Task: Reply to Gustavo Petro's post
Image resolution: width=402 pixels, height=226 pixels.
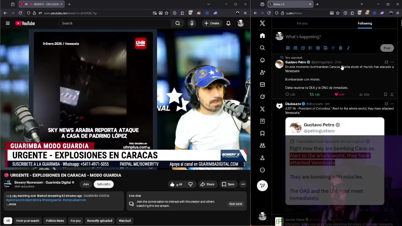Action: pyautogui.click(x=290, y=94)
